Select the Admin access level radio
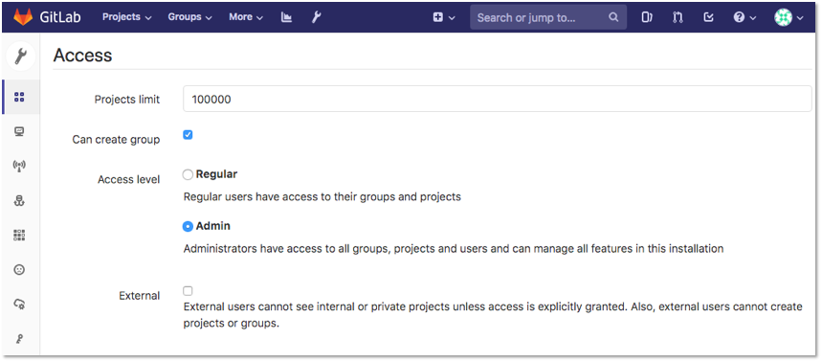The width and height of the screenshot is (822, 362). pos(188,227)
